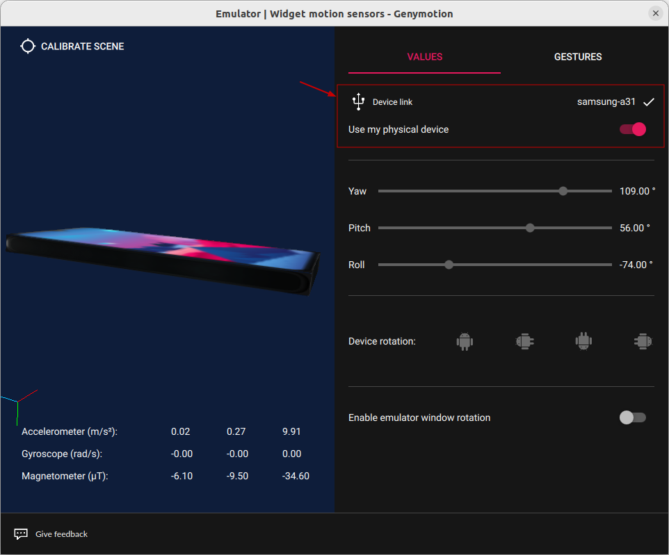Disable the Use my physical device switch
The image size is (669, 555).
coord(633,129)
